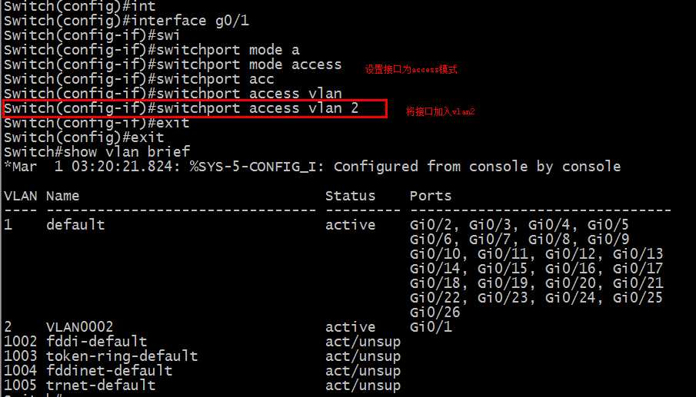Click port Gi0/26 in the ports list
The height and width of the screenshot is (397, 696).
pyautogui.click(x=435, y=313)
